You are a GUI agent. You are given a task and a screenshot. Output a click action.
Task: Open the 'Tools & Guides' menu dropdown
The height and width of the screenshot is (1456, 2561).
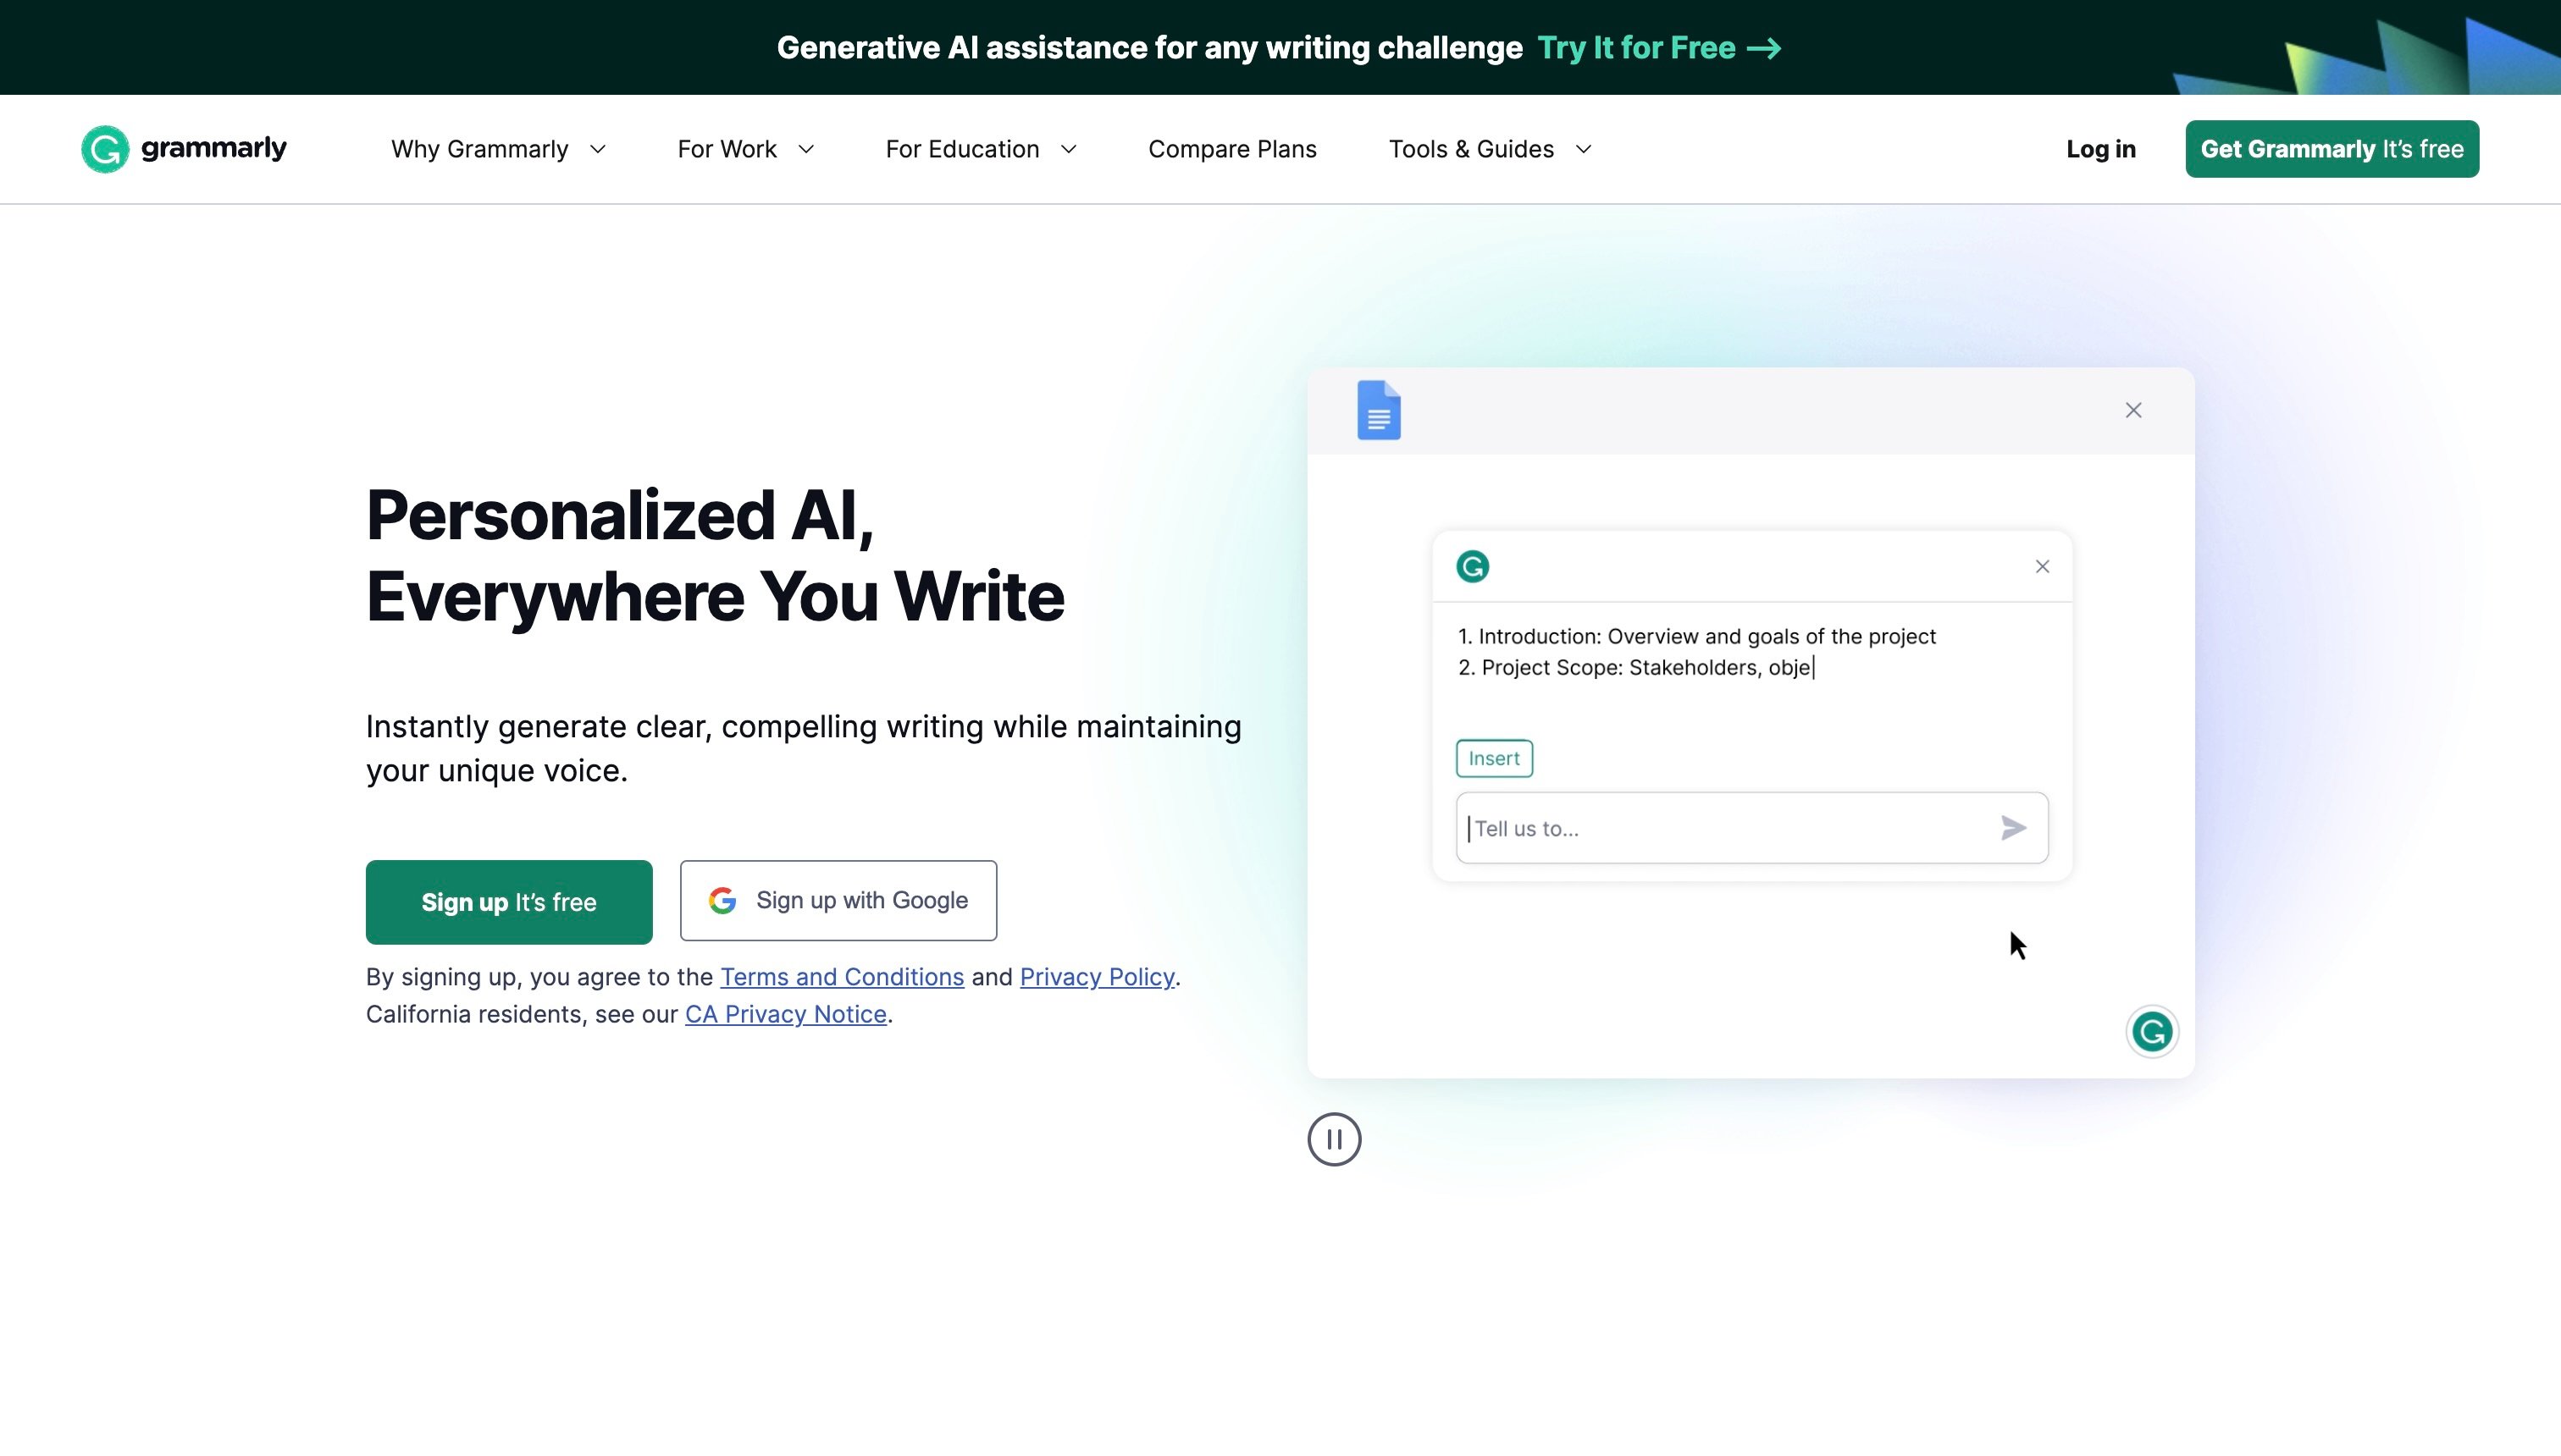point(1491,147)
